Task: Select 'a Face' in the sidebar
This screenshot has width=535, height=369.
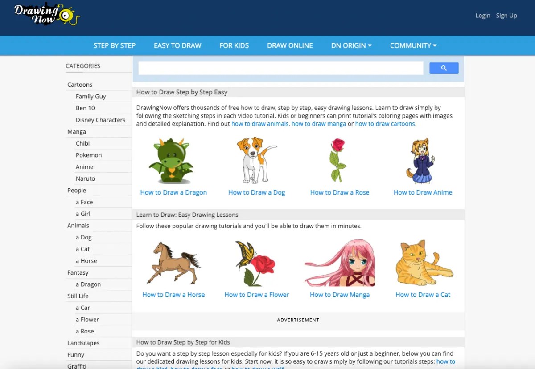Action: [x=84, y=202]
